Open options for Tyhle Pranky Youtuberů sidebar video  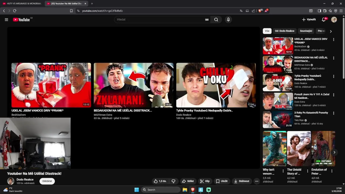point(334,76)
